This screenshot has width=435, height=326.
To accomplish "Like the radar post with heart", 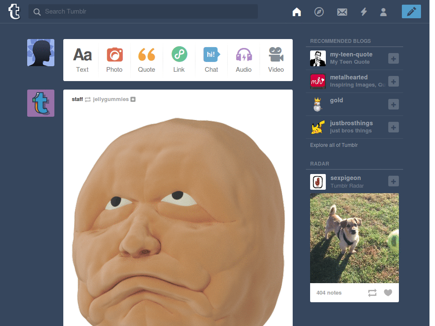I will (388, 292).
